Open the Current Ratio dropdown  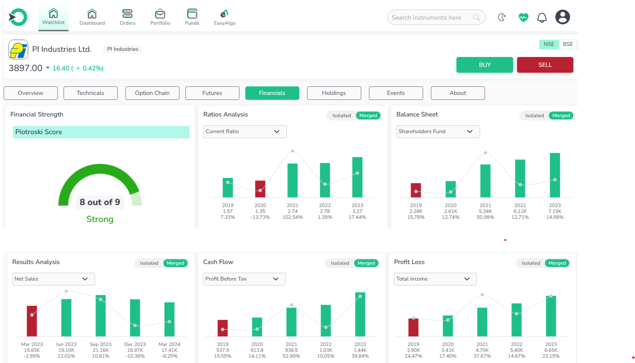[x=245, y=131]
